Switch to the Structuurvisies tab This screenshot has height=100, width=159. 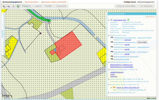32,2
